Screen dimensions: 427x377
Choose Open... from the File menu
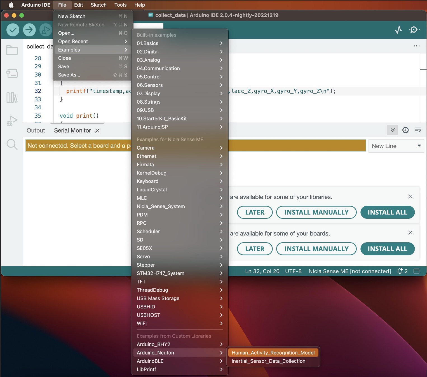(x=93, y=33)
